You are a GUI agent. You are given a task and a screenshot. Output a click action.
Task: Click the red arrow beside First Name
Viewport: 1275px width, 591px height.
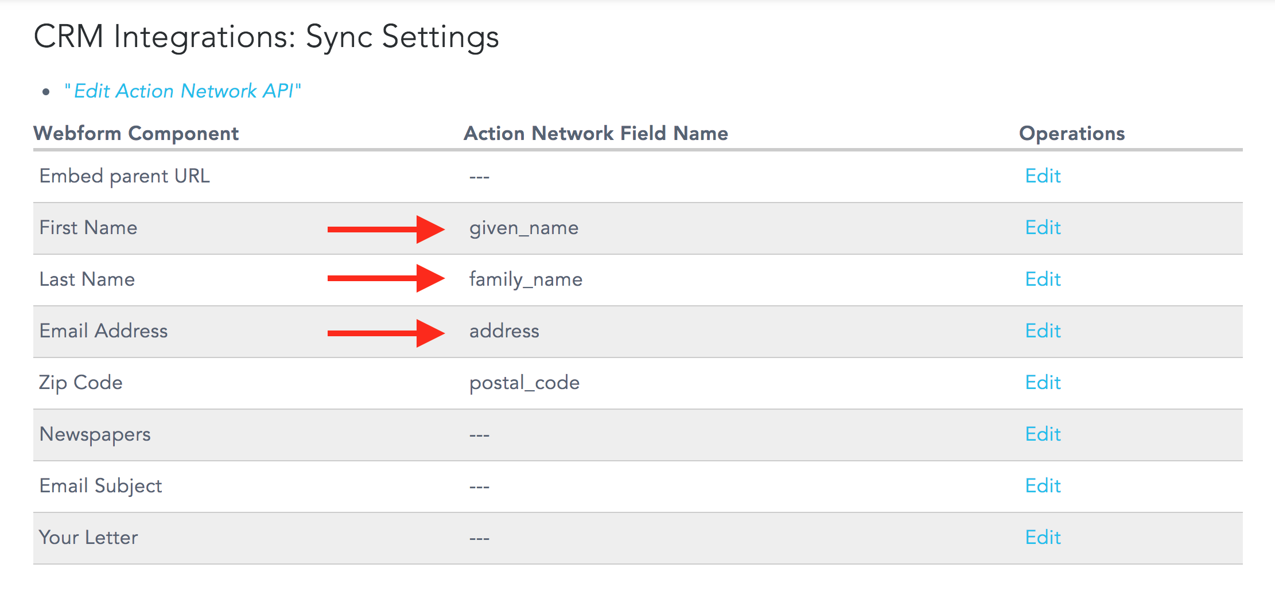click(386, 230)
